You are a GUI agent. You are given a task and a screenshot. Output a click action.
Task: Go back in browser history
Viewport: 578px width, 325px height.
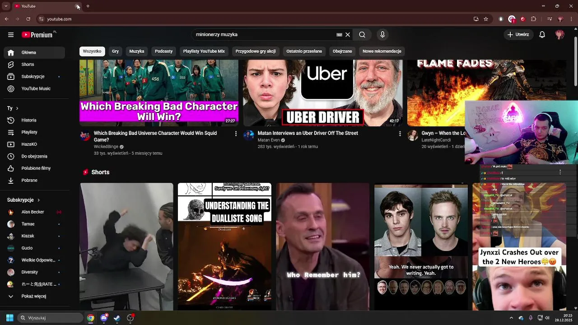[6, 19]
